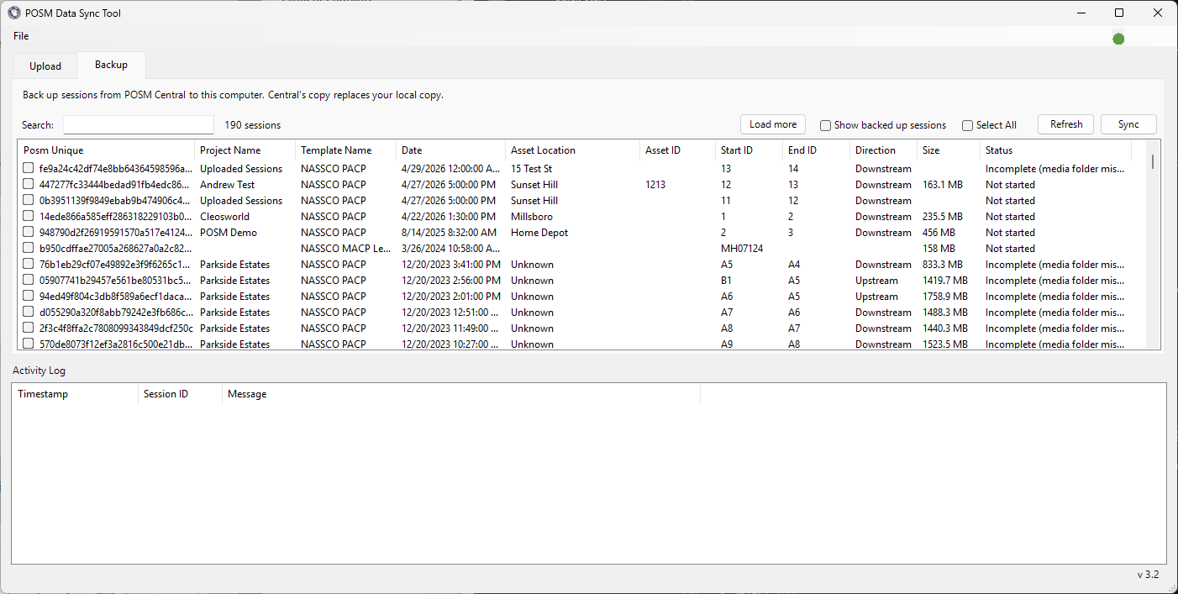Click the Session ID column in Activity Log
Viewport: 1178px width, 594px height.
click(181, 394)
